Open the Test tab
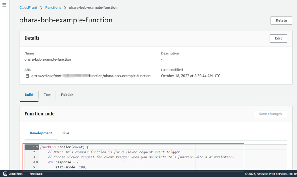The height and width of the screenshot is (177, 297). tap(47, 95)
